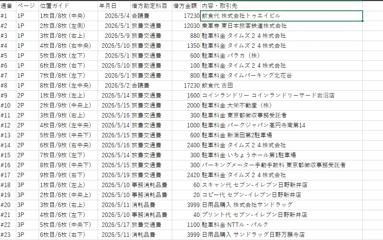383x240 pixels.
Task: Select amount cell 2000
Action: click(x=186, y=105)
